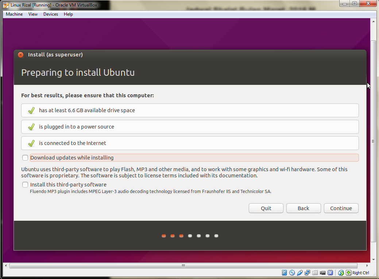The width and height of the screenshot is (379, 279).
Task: Go Back to the previous installer step
Action: (303, 208)
